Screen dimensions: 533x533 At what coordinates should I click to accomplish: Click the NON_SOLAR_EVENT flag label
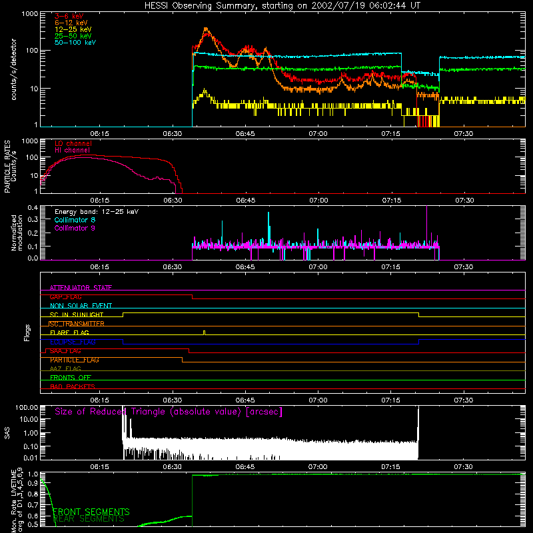click(x=81, y=306)
